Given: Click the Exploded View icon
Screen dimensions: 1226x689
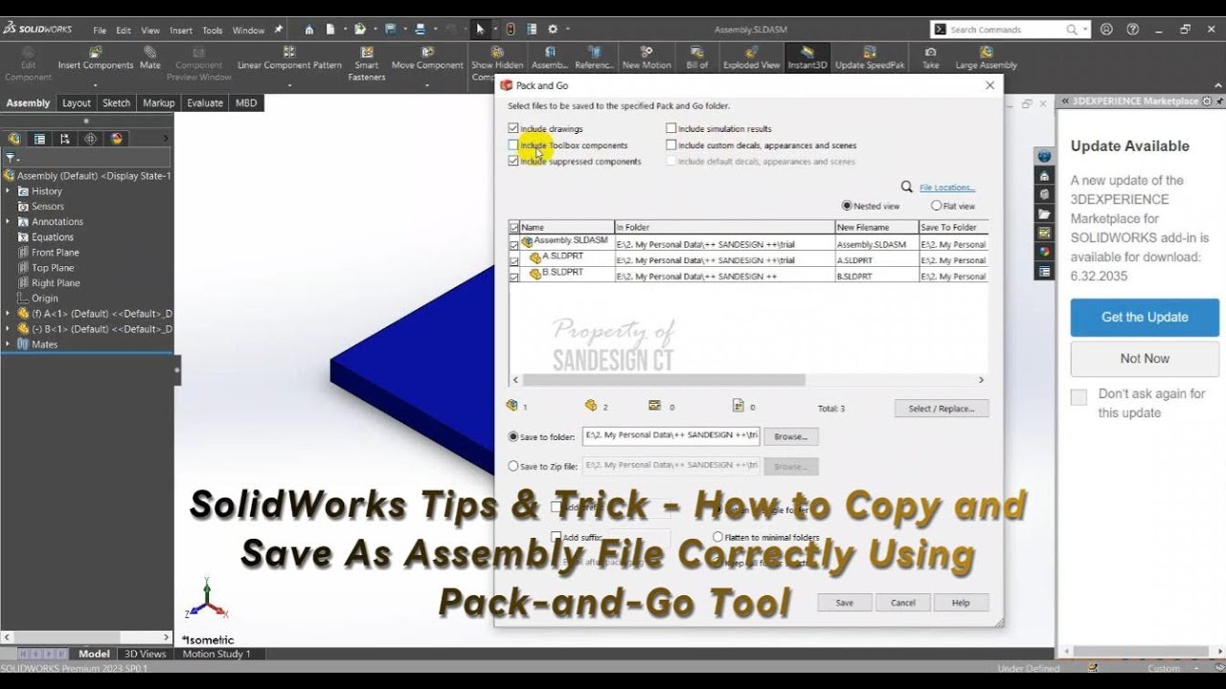Looking at the screenshot, I should click(752, 52).
